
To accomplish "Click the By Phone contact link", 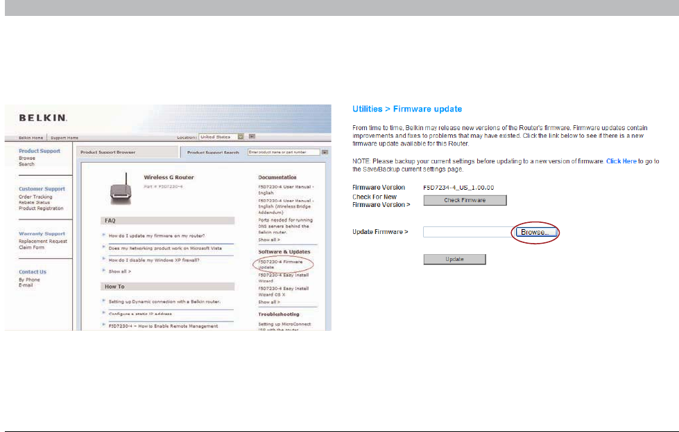I will click(x=29, y=280).
